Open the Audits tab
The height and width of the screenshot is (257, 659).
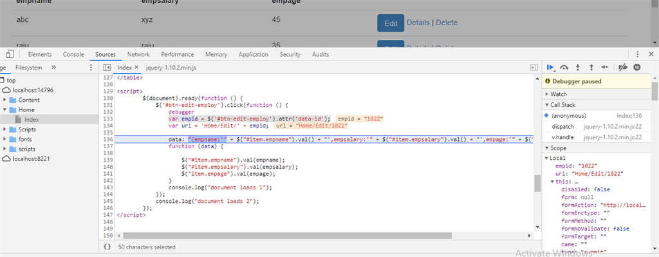pyautogui.click(x=320, y=54)
